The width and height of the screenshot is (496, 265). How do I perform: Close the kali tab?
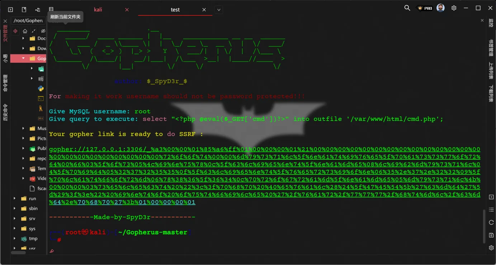pyautogui.click(x=127, y=10)
